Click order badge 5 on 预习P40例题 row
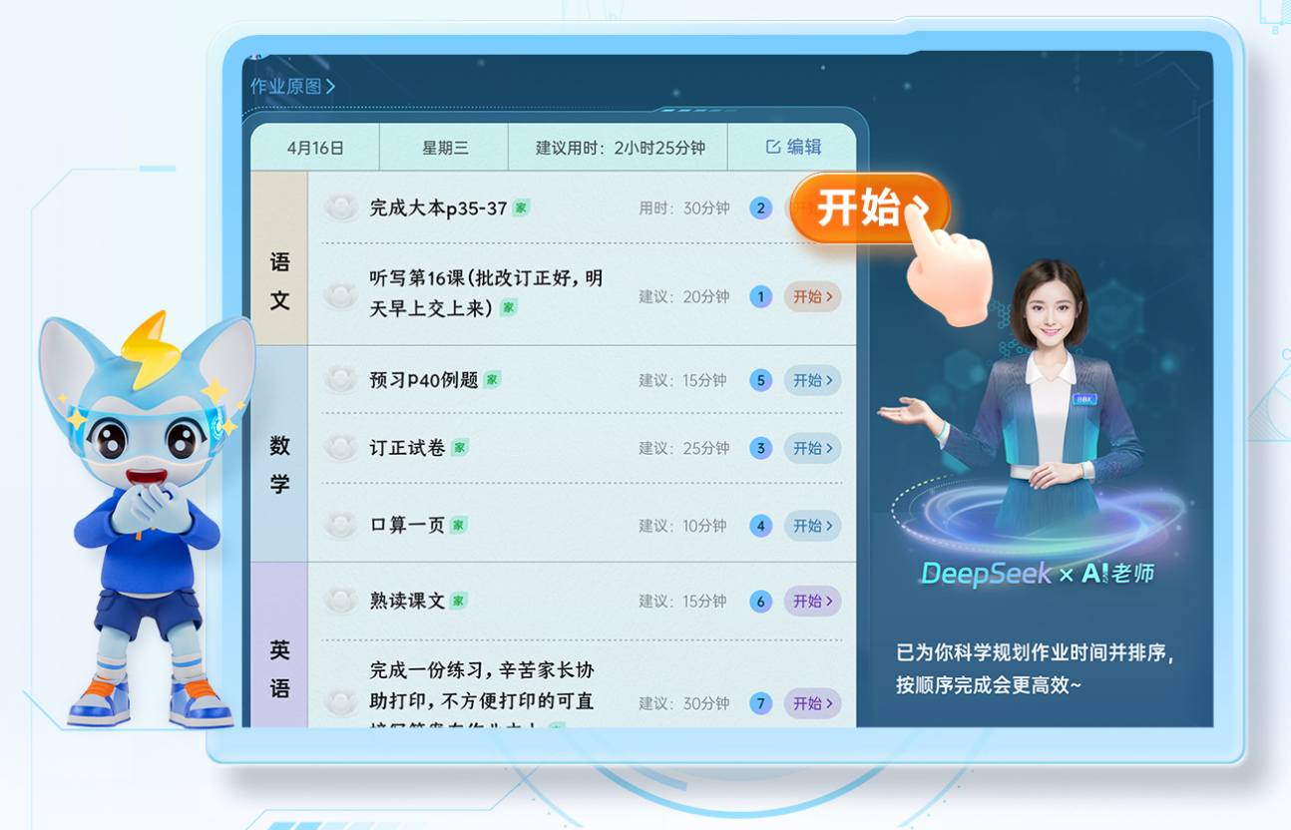This screenshot has height=830, width=1291. (x=761, y=380)
